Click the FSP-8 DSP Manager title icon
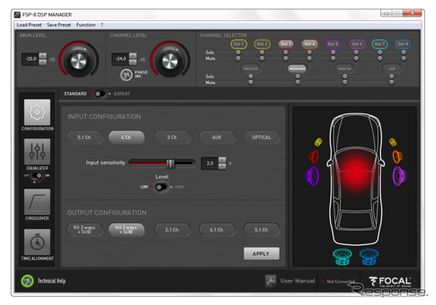The height and width of the screenshot is (305, 436). pos(17,15)
